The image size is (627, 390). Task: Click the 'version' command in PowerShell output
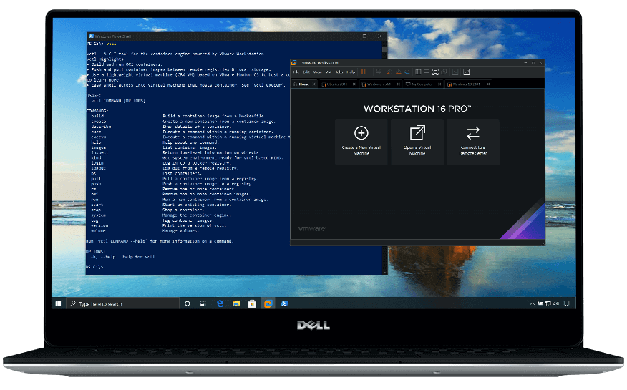point(99,225)
